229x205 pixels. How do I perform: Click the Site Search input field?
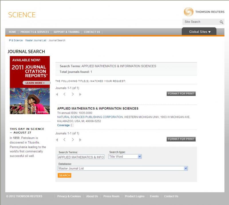point(201,22)
